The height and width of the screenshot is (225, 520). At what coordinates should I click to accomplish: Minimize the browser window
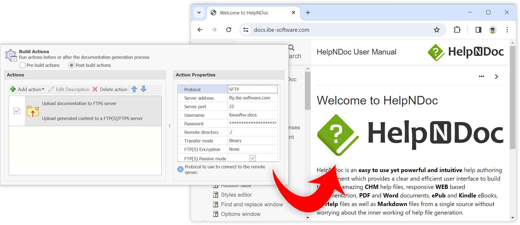point(470,12)
